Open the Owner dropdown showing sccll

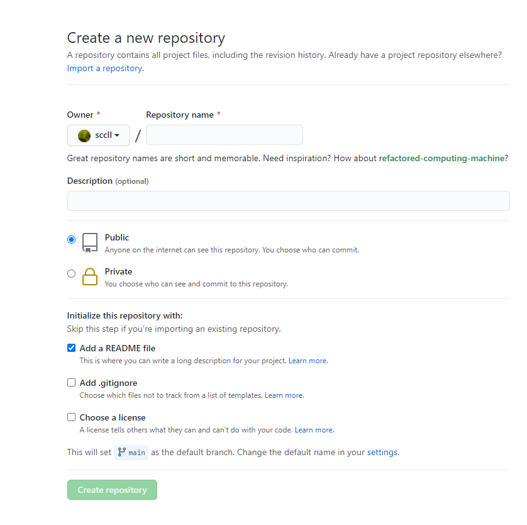coord(99,135)
